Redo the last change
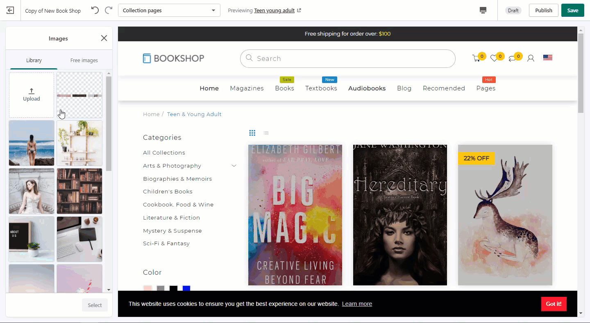The height and width of the screenshot is (323, 590). tap(109, 10)
